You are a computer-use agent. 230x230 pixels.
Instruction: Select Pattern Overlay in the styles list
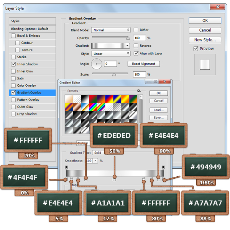click(28, 100)
